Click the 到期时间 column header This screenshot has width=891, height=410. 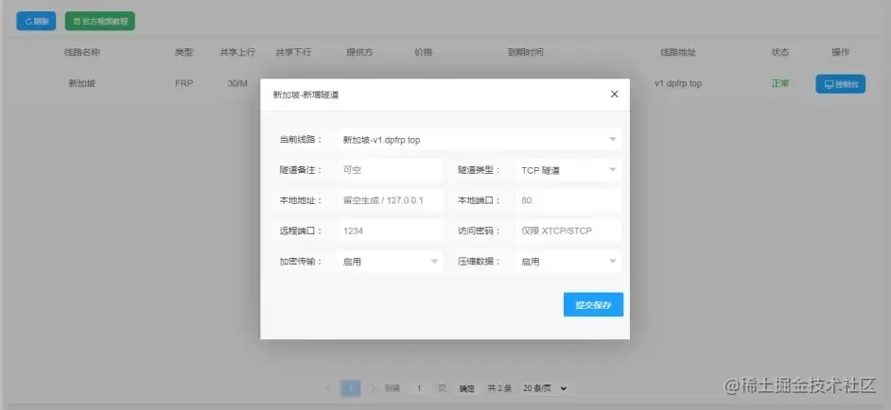coord(526,52)
